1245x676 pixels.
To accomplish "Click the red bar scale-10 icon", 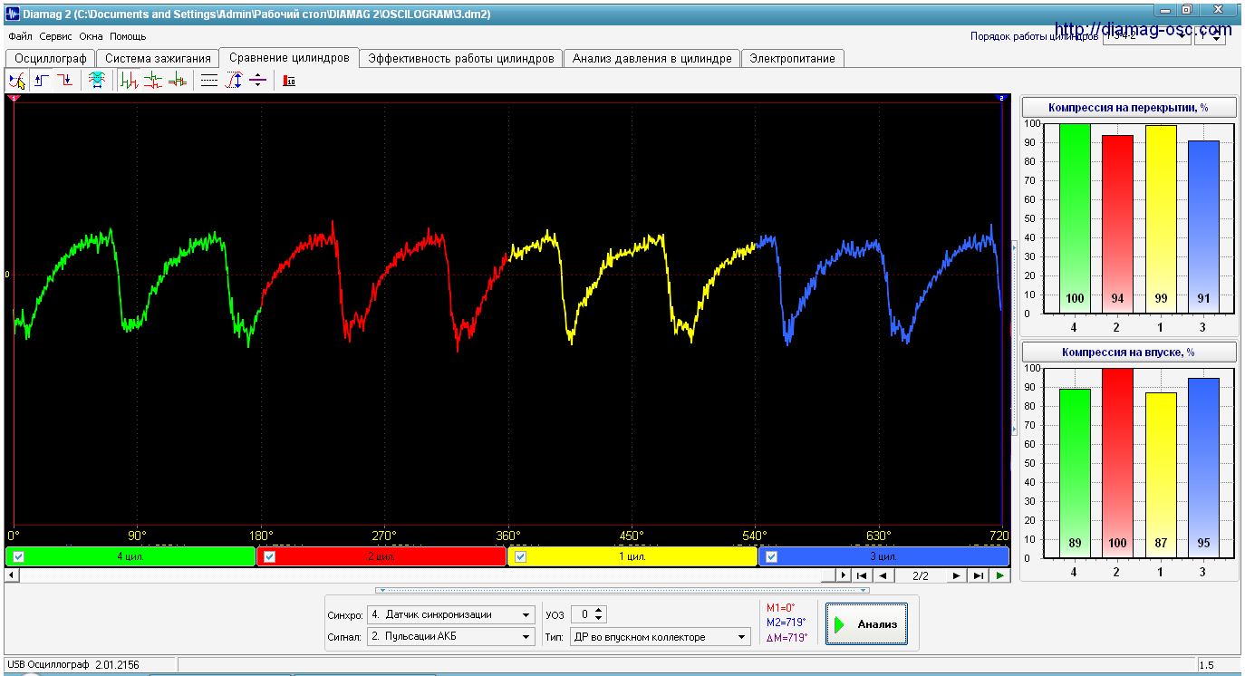I will pyautogui.click(x=290, y=81).
